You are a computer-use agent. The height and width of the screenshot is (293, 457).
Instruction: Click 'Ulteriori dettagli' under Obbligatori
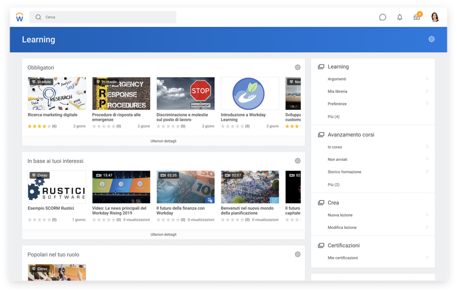[164, 141]
